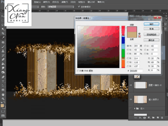Delete layer with the trash icon

click(162, 118)
